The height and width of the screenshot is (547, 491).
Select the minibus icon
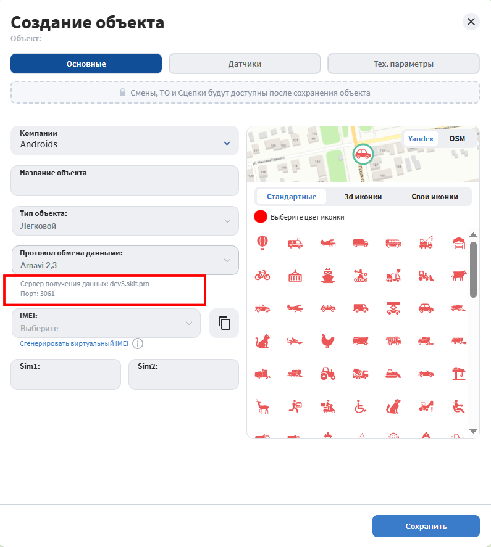tap(393, 243)
